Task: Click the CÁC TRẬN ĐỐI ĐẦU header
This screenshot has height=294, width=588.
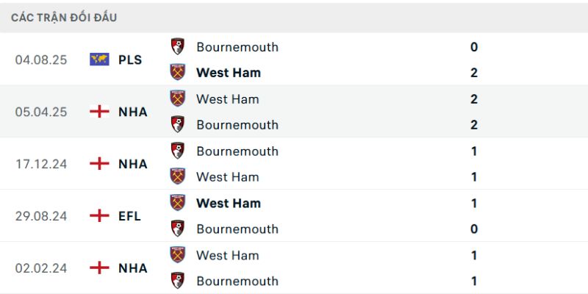Action: coord(64,17)
